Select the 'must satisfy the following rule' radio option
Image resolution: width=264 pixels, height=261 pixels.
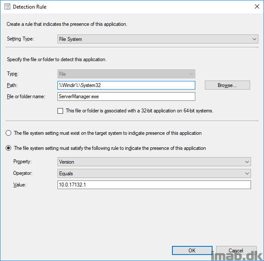click(8, 148)
